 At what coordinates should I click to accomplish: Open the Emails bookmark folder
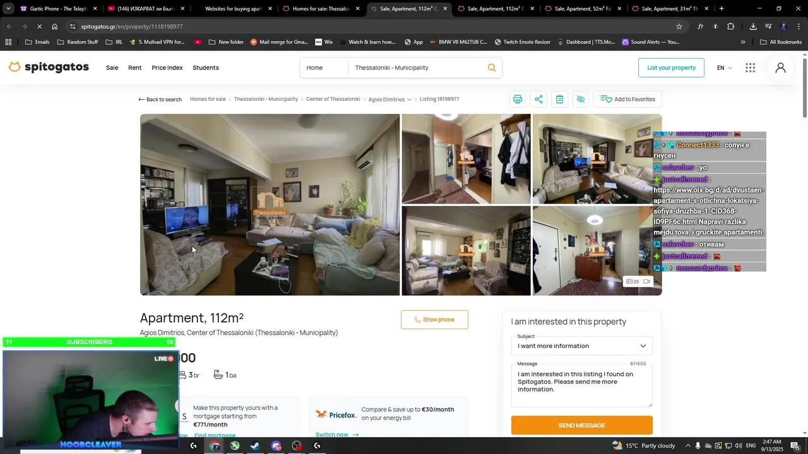click(x=37, y=42)
